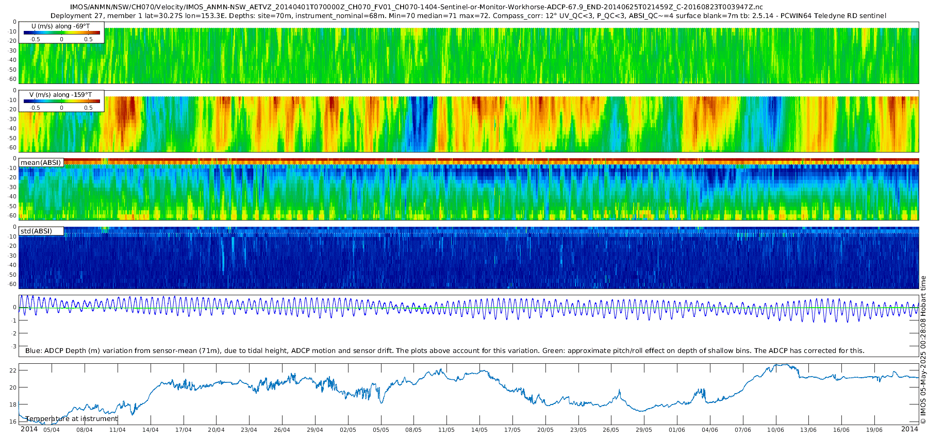928x438 pixels.
Task: Select the std(ABSI) panel label
Action: click(x=36, y=231)
